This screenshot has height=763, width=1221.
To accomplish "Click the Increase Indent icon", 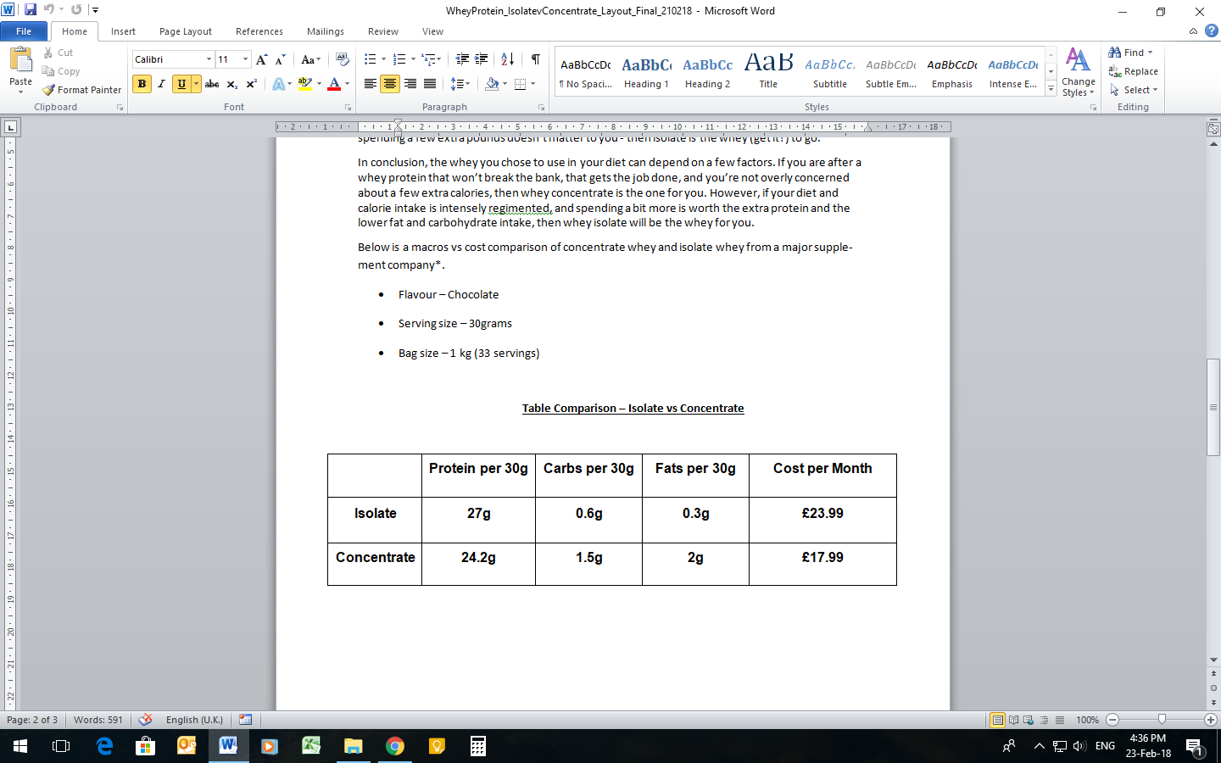I will pos(482,59).
